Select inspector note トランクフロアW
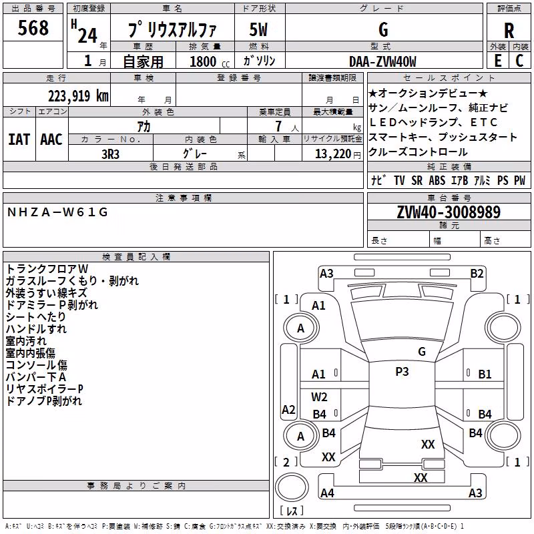This screenshot has width=534, height=534. [47, 269]
